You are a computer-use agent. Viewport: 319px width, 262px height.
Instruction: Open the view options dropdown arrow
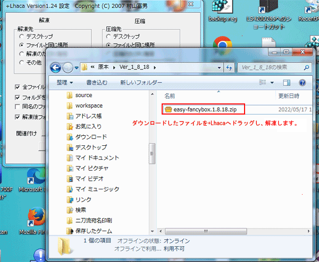tap(272, 83)
